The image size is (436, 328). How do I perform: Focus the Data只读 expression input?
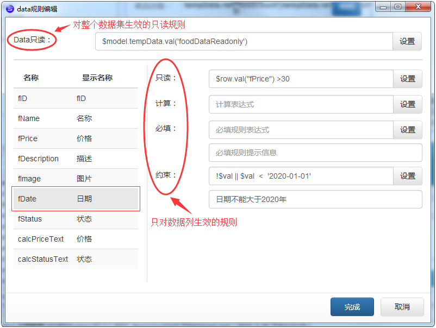point(244,41)
